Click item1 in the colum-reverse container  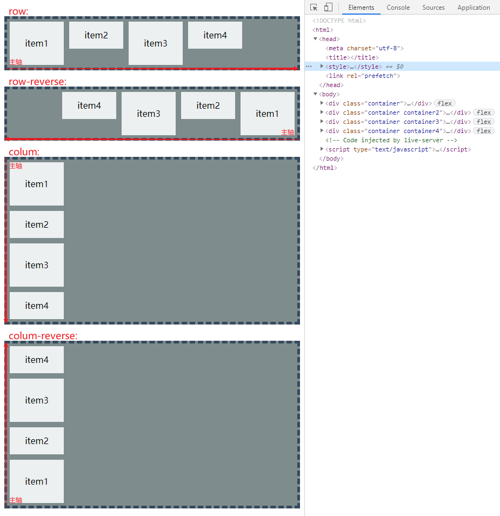pyautogui.click(x=37, y=481)
